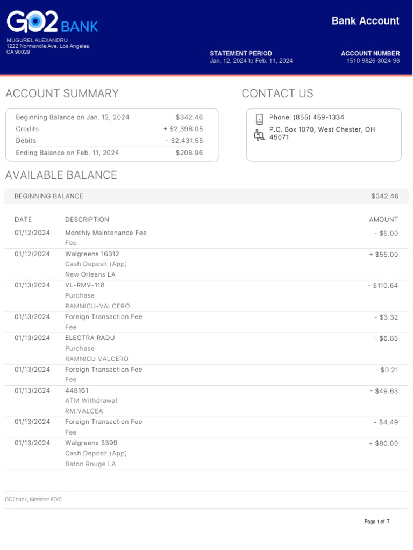Click the Walgreens 16312 cash deposit entry

click(92, 254)
